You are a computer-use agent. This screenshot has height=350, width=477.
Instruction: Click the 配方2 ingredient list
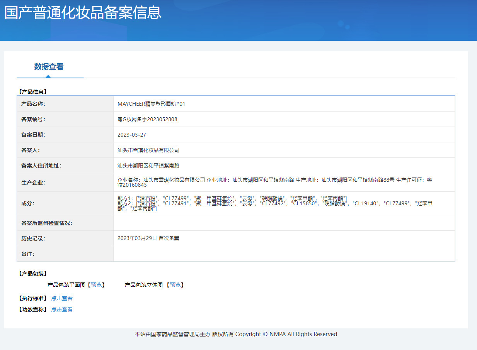275,206
